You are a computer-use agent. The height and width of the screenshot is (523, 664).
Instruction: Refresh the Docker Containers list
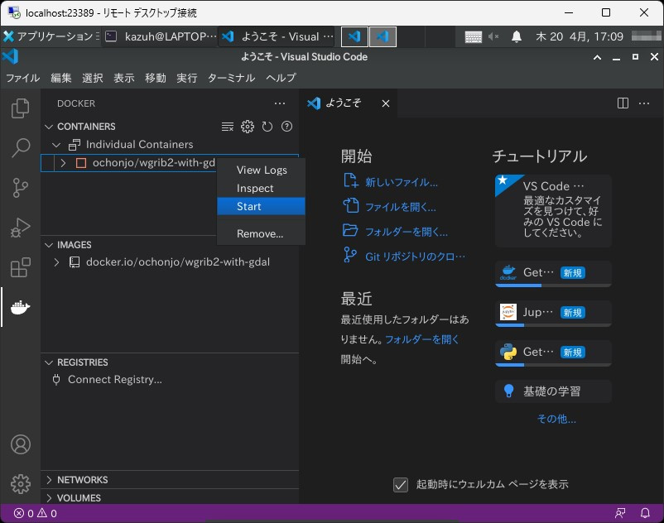[x=266, y=126]
